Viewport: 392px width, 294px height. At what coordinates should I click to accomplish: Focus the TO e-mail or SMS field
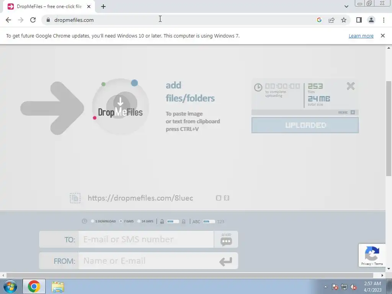coord(146,239)
